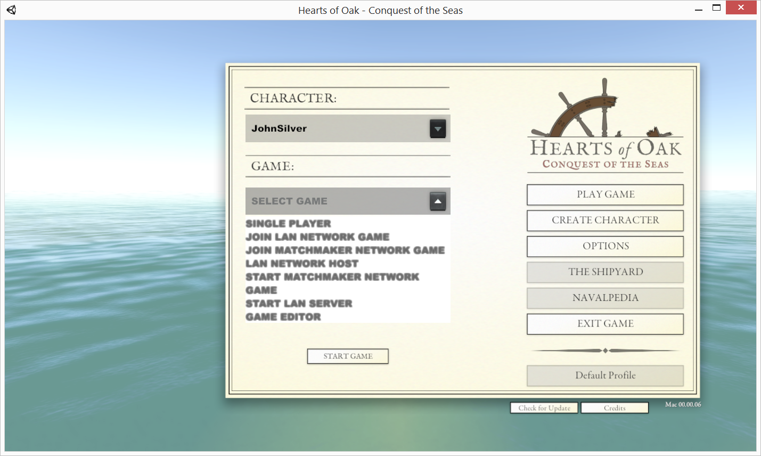Click Check for Update button
761x456 pixels.
(544, 408)
